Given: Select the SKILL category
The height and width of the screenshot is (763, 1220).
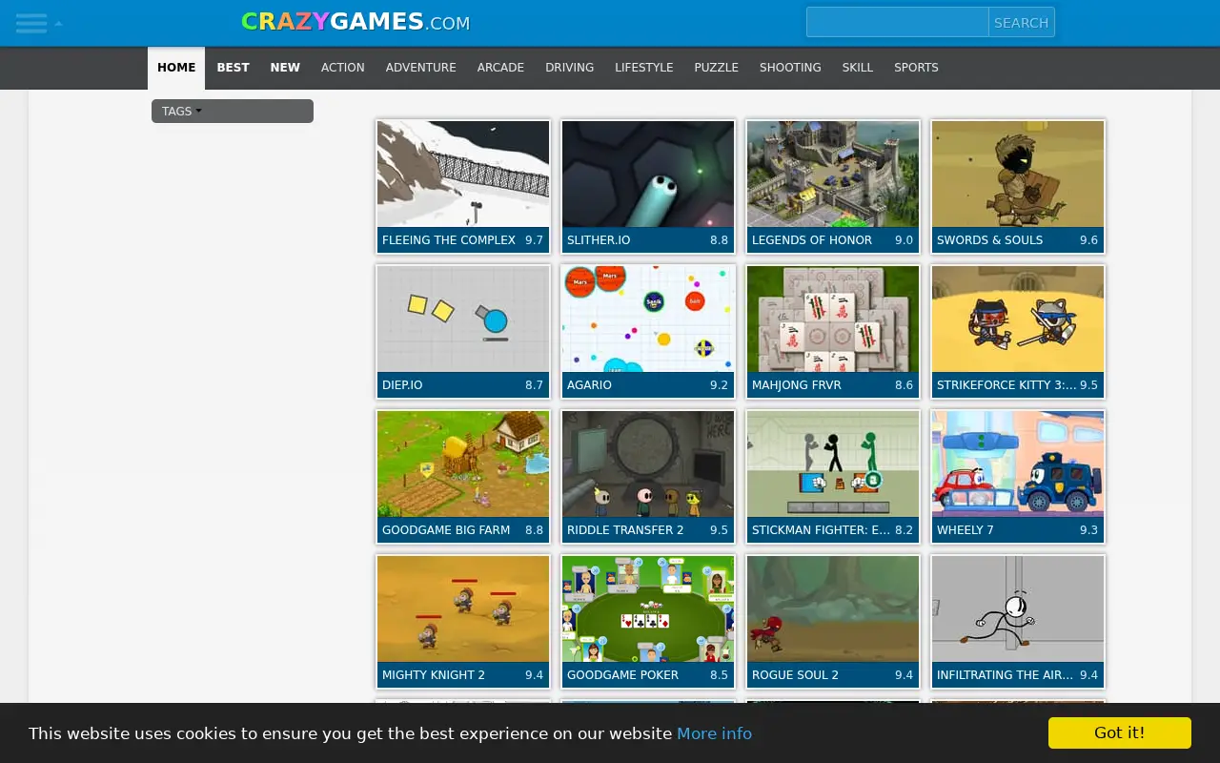Looking at the screenshot, I should 858,68.
